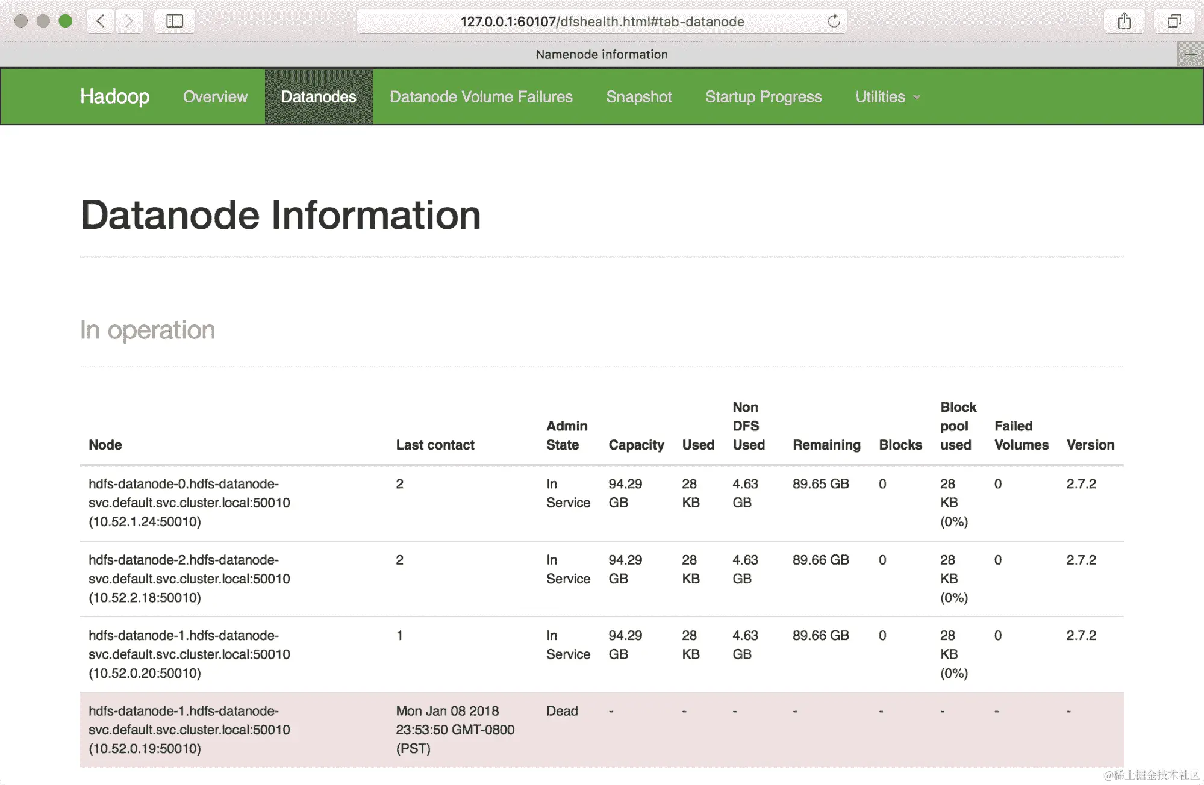The height and width of the screenshot is (785, 1204).
Task: Click the browser back arrow button
Action: [x=101, y=21]
